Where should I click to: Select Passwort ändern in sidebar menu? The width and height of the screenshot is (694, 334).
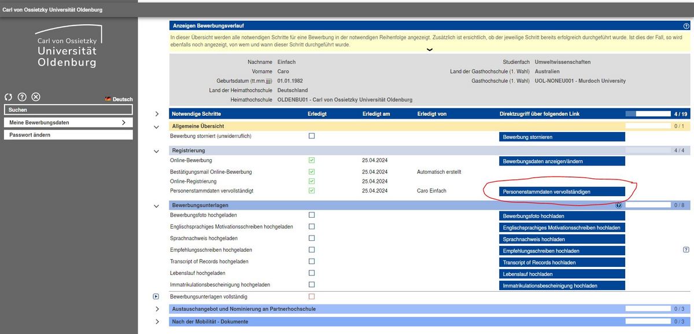[x=68, y=135]
